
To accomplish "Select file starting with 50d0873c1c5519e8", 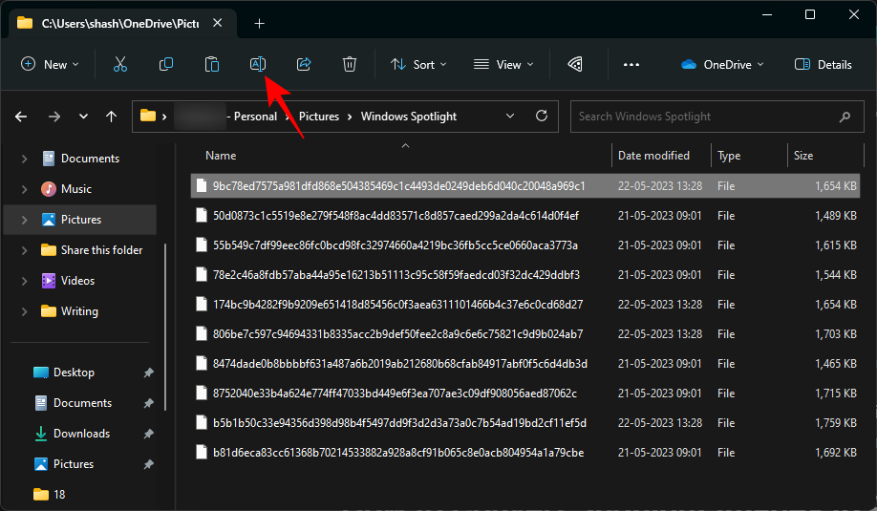I will pos(396,216).
